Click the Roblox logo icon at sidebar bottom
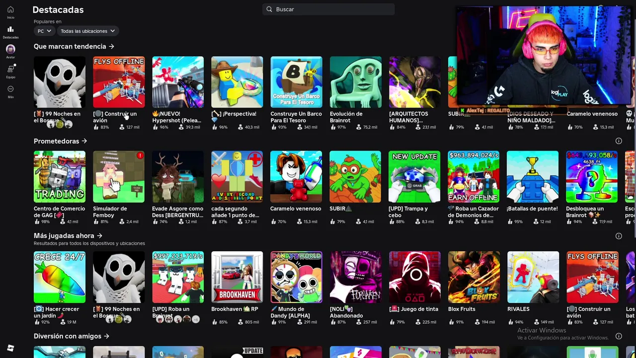The image size is (636, 358). tap(10, 348)
